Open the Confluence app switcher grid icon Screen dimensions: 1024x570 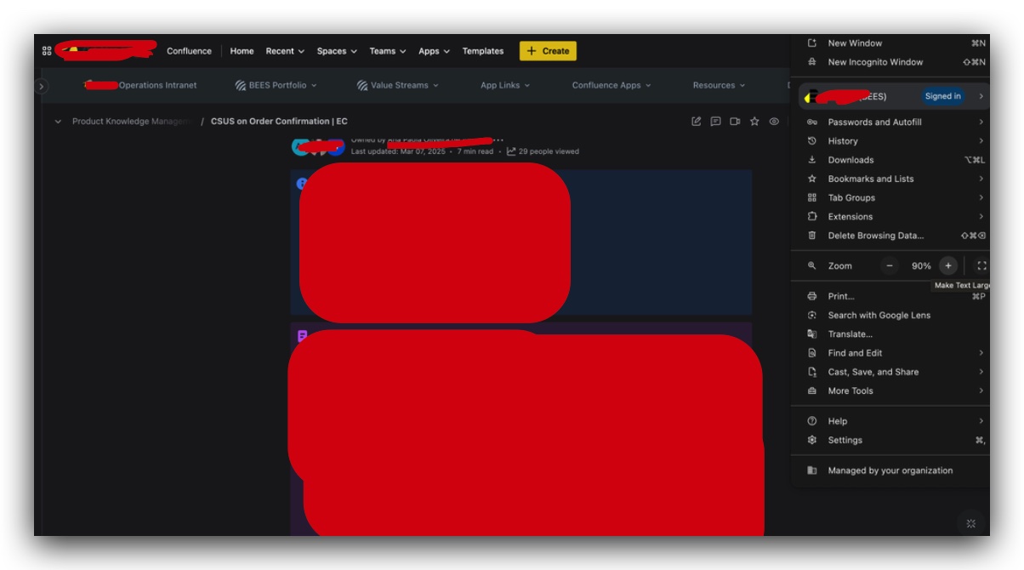click(x=47, y=51)
